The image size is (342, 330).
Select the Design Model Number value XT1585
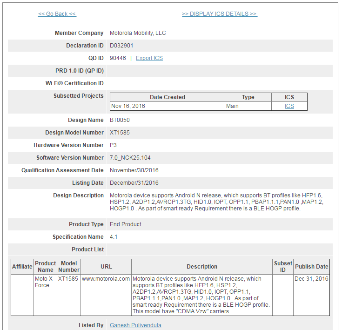pos(120,133)
